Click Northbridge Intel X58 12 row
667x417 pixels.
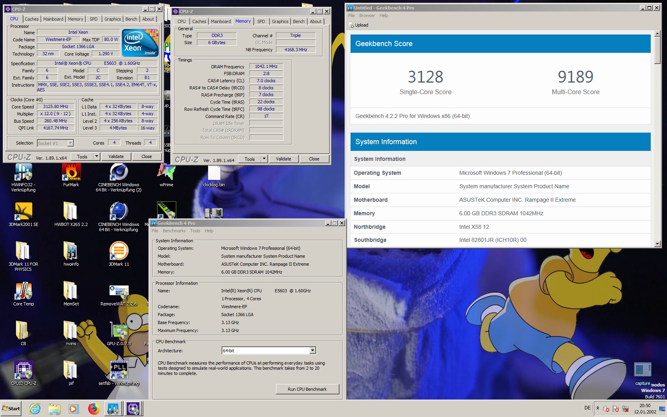[x=500, y=227]
